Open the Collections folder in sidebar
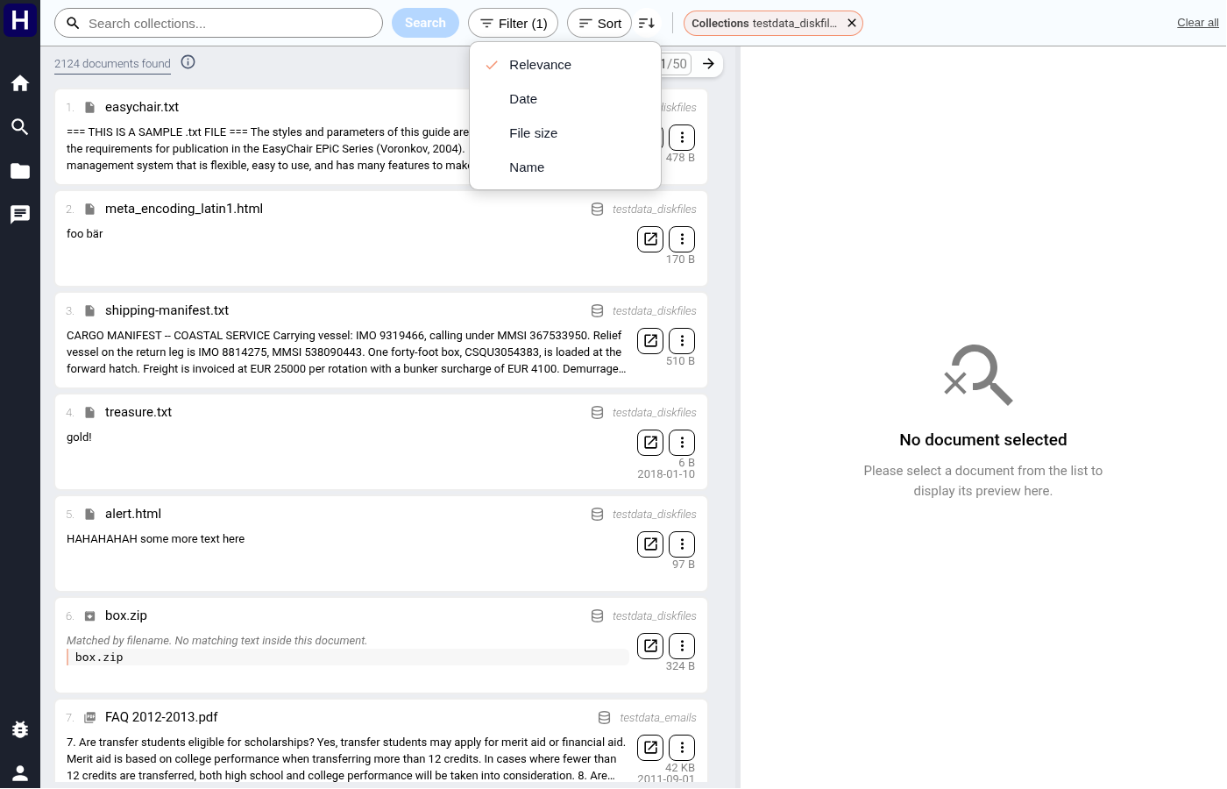This screenshot has height=789, width=1227. [20, 171]
